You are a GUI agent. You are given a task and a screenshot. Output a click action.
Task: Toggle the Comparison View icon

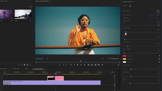pyautogui.click(x=99, y=65)
